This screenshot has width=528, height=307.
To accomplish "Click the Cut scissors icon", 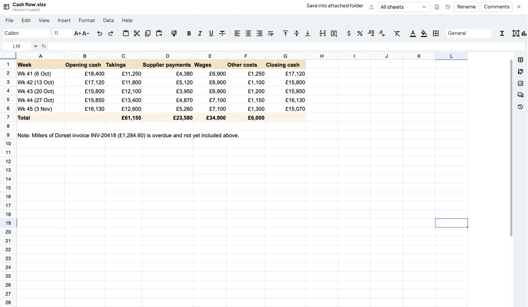I will click(136, 34).
